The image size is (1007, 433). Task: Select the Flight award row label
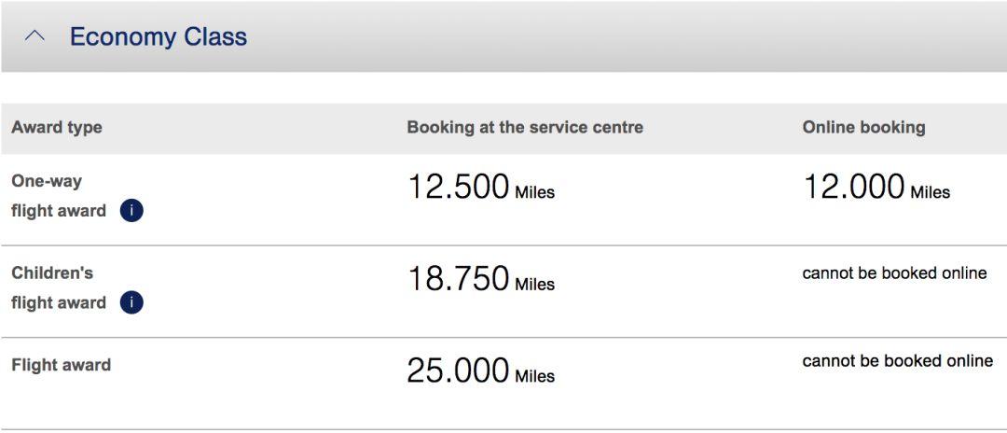click(x=61, y=365)
